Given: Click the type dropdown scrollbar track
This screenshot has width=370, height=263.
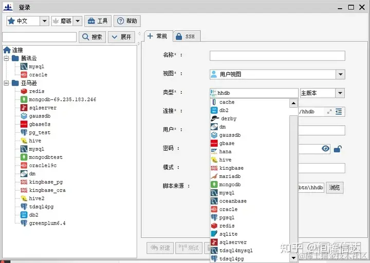Looking at the screenshot, I should coord(293,180).
